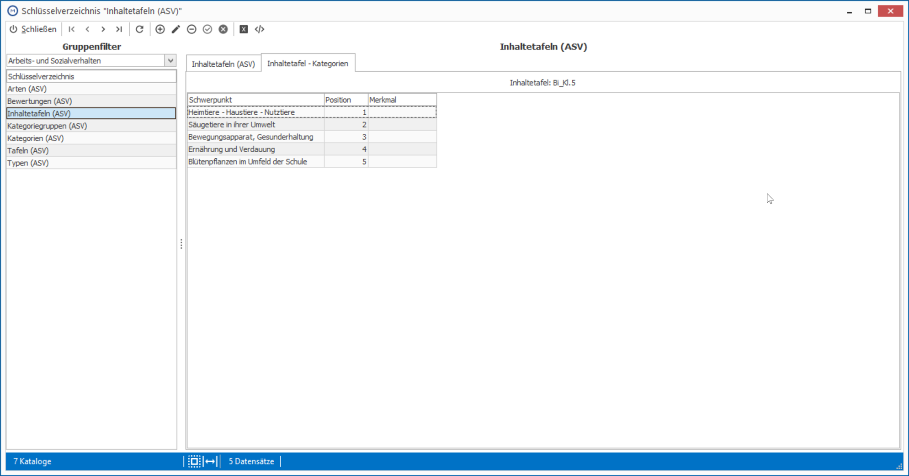Screen dimensions: 909x476
Task: Go to the next record arrow
Action: [x=103, y=29]
